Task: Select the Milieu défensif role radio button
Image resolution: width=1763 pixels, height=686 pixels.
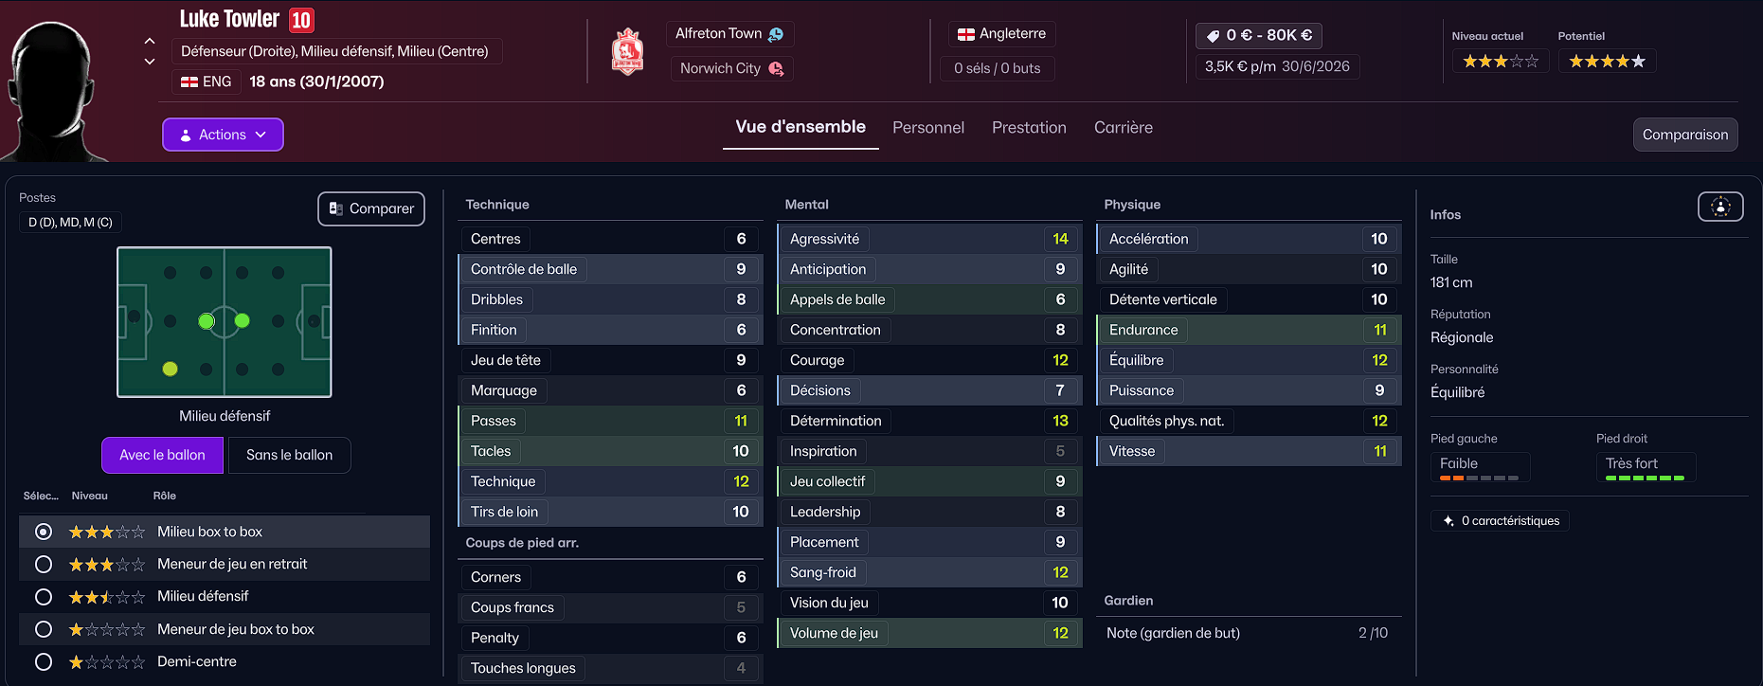Action: click(44, 597)
